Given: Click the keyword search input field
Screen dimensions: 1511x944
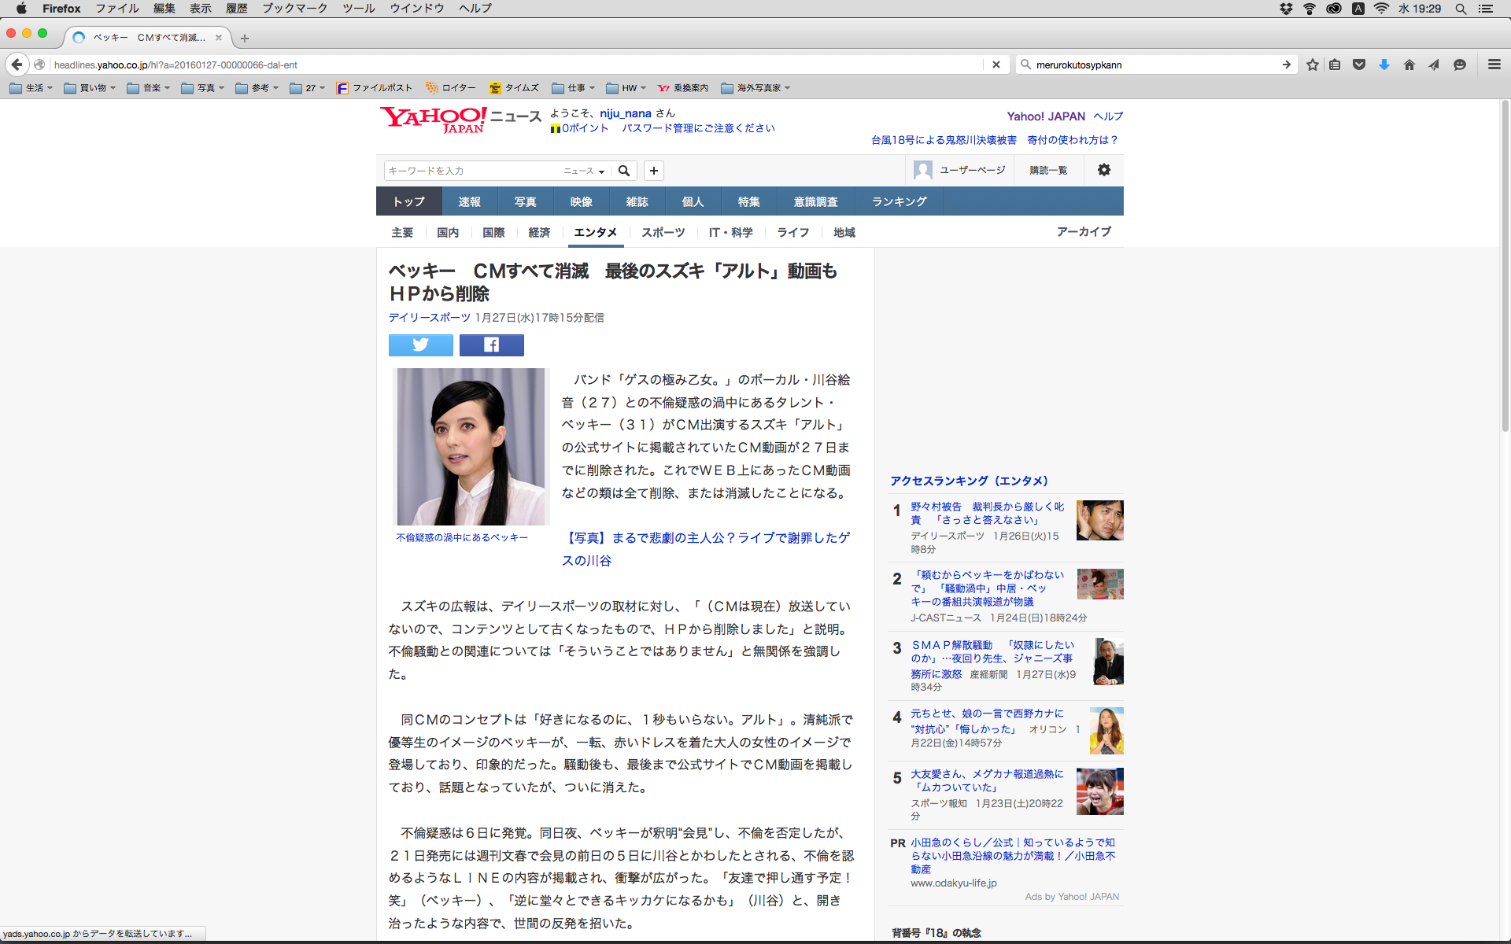Looking at the screenshot, I should point(472,171).
